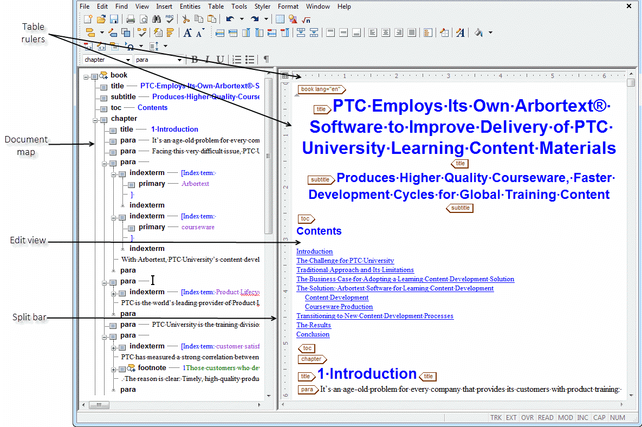Open Traditional Approach and Its Limitations link

pos(355,270)
